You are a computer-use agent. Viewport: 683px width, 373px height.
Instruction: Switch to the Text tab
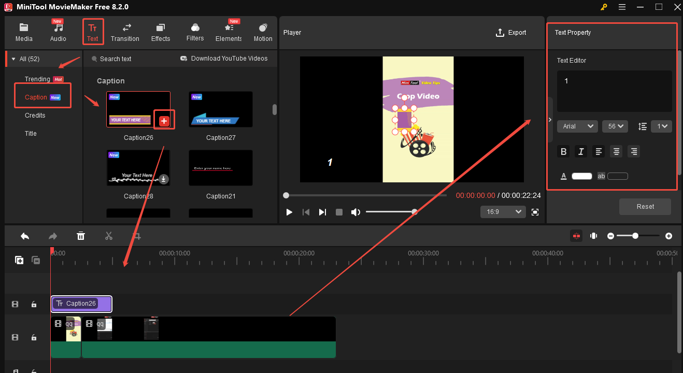point(93,32)
